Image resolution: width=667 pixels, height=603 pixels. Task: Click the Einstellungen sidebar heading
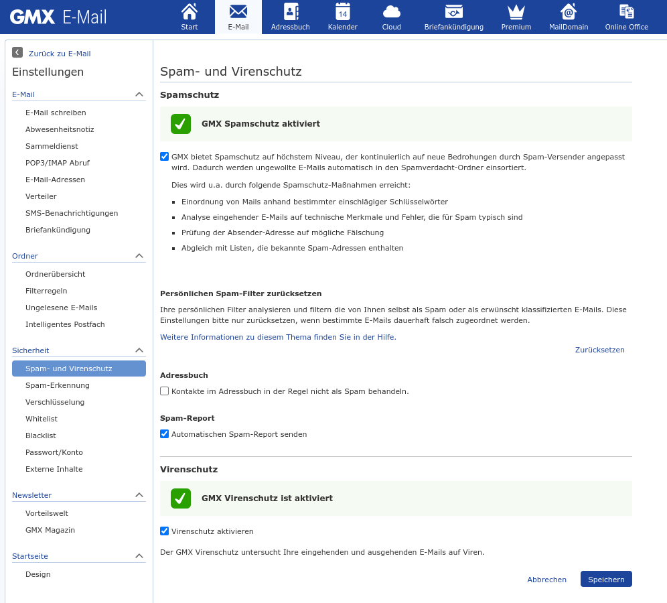tap(48, 72)
